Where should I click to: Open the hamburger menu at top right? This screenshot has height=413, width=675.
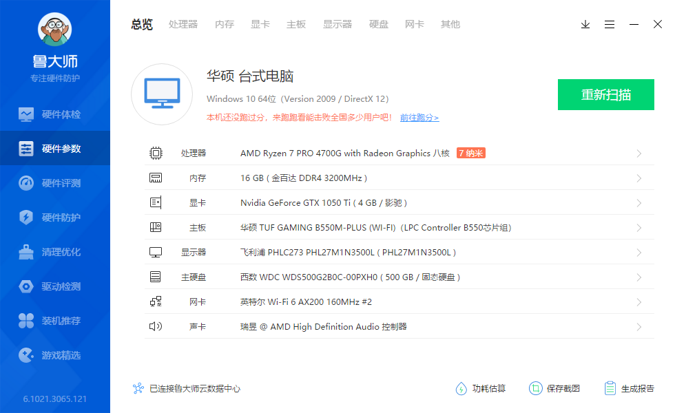(610, 24)
